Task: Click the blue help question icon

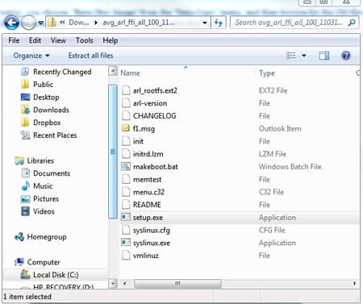Action: pyautogui.click(x=346, y=56)
